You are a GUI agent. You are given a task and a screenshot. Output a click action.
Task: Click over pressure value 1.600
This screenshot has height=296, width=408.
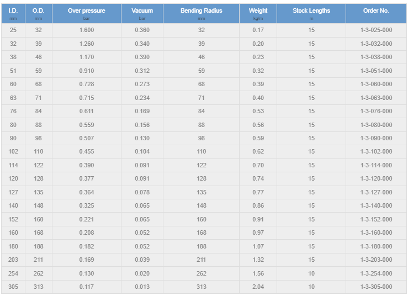(x=86, y=30)
